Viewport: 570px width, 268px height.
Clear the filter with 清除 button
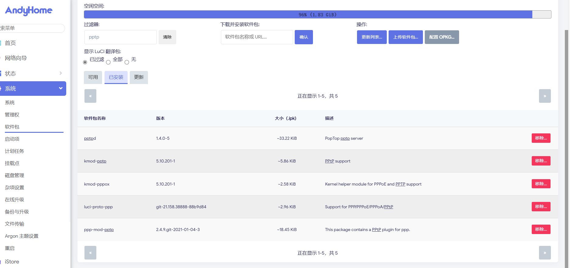pos(167,37)
